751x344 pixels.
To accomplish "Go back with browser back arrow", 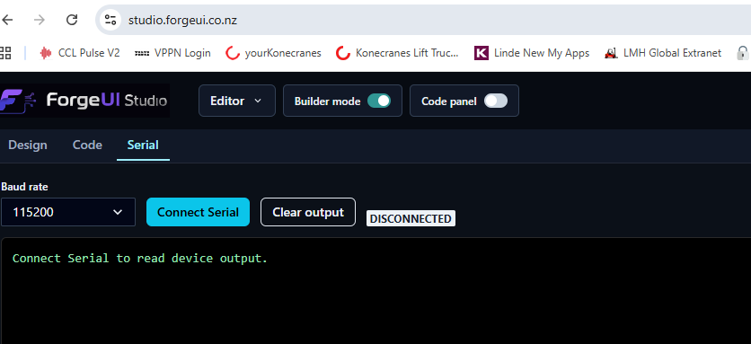I will pos(7,20).
